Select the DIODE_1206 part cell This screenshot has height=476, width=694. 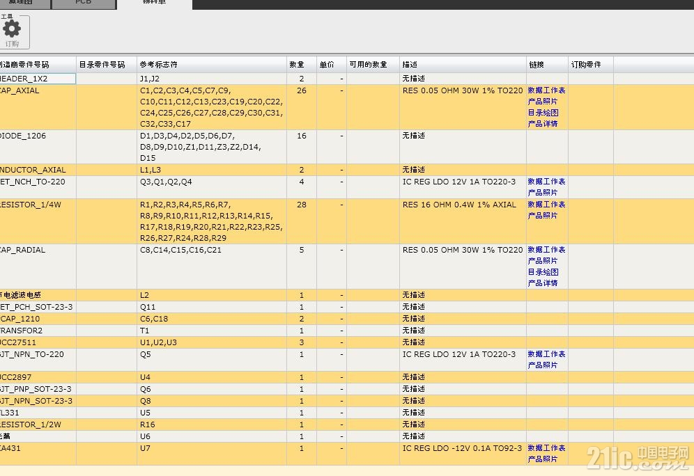point(38,147)
